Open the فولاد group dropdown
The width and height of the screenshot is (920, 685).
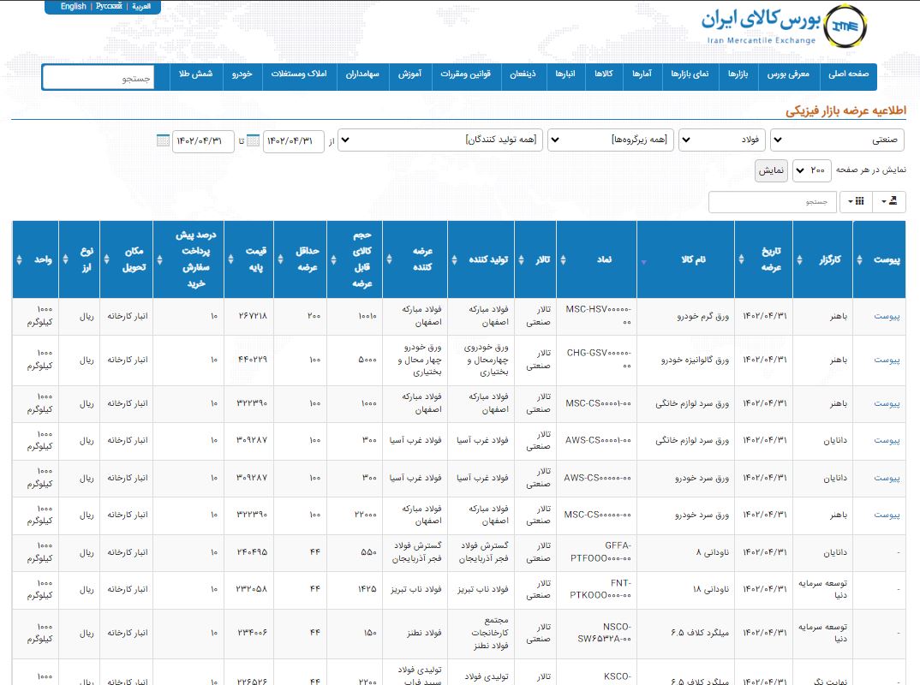(x=721, y=140)
